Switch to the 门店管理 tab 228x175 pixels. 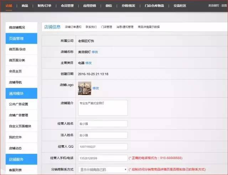click(107, 27)
